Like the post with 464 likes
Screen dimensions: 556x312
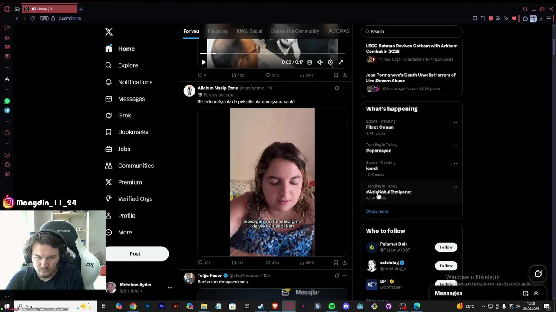[x=272, y=263]
